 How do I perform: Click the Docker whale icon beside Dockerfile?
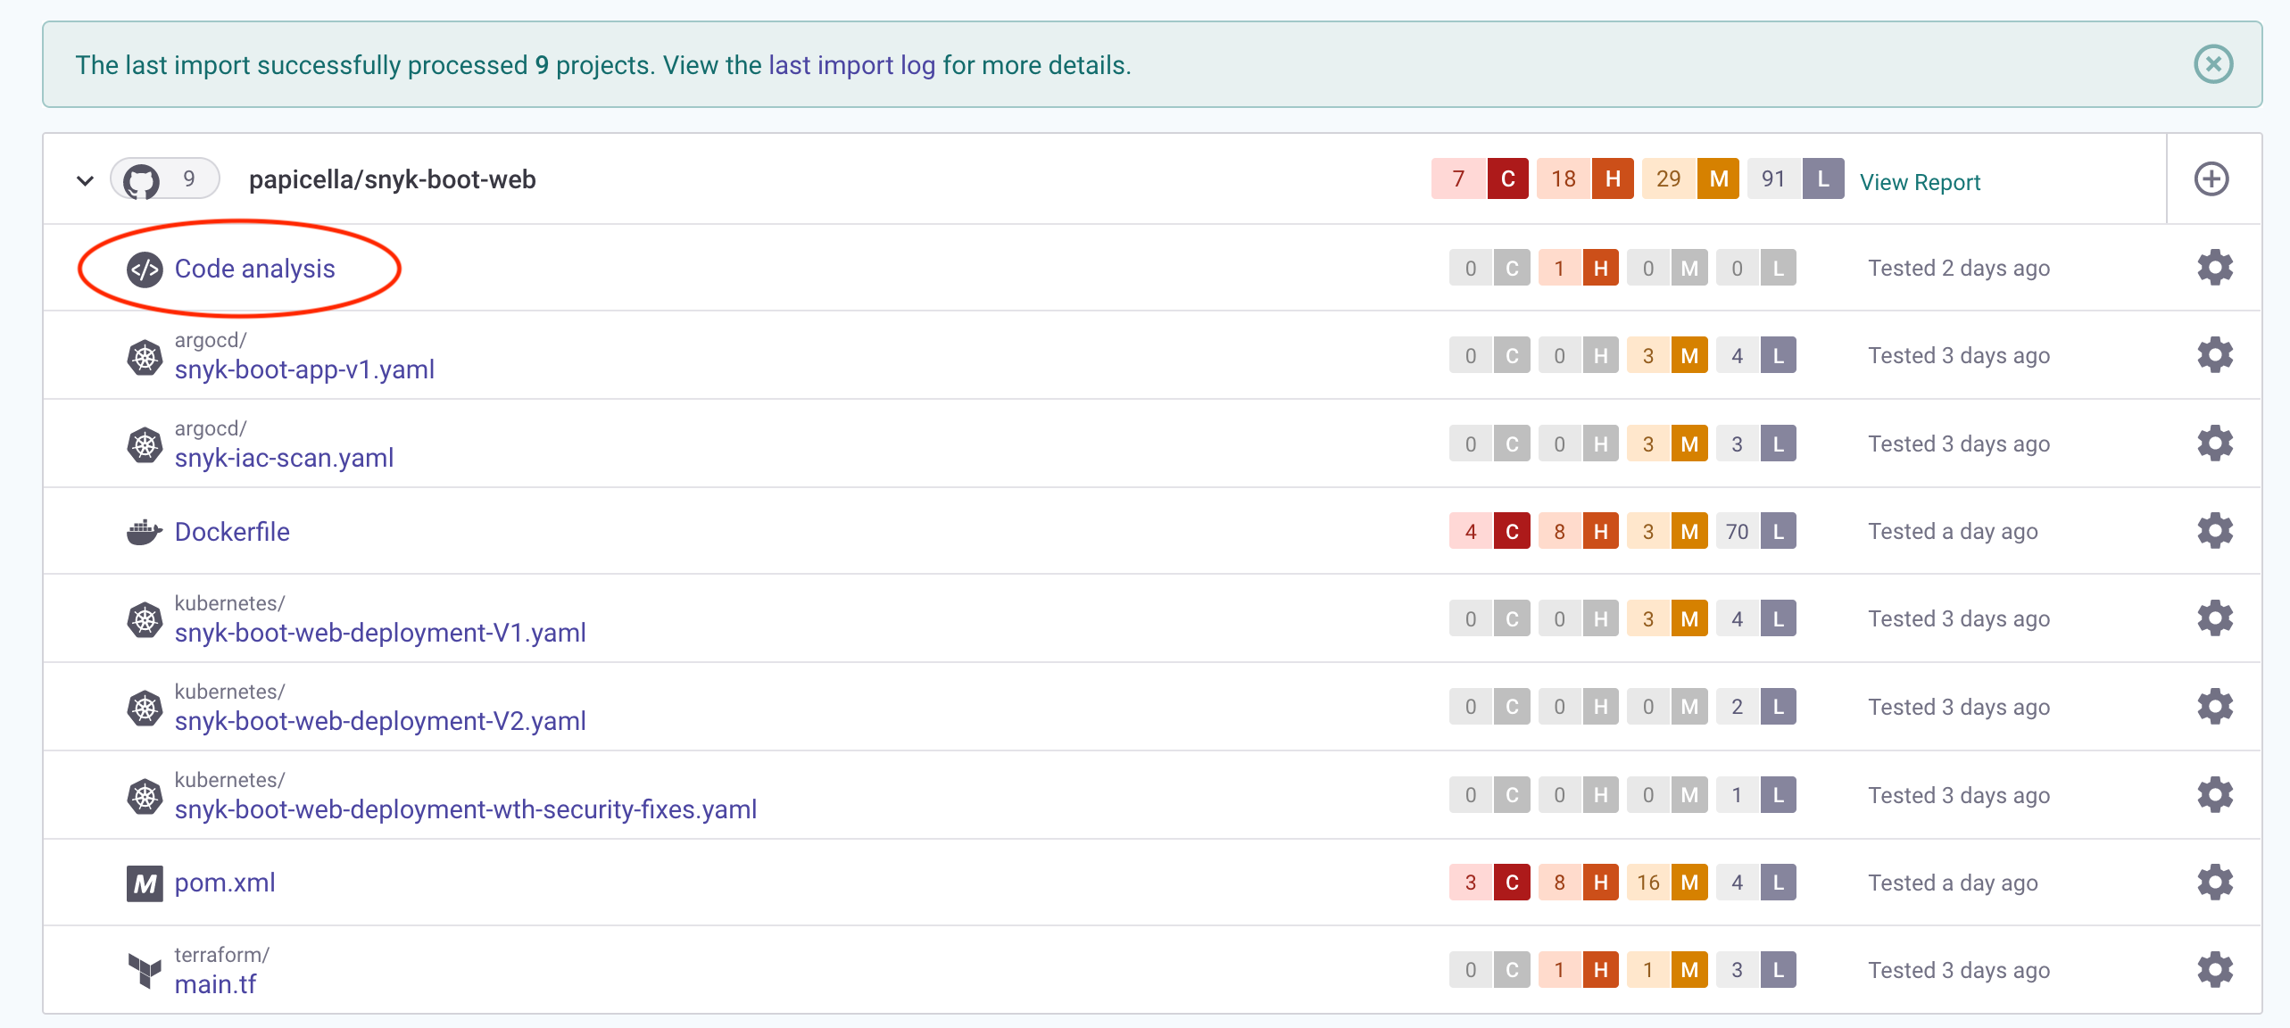[144, 532]
